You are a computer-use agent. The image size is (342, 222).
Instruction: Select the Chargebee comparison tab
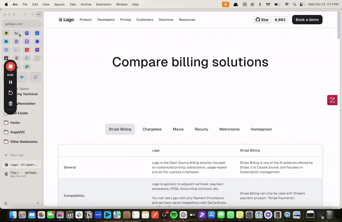click(152, 129)
